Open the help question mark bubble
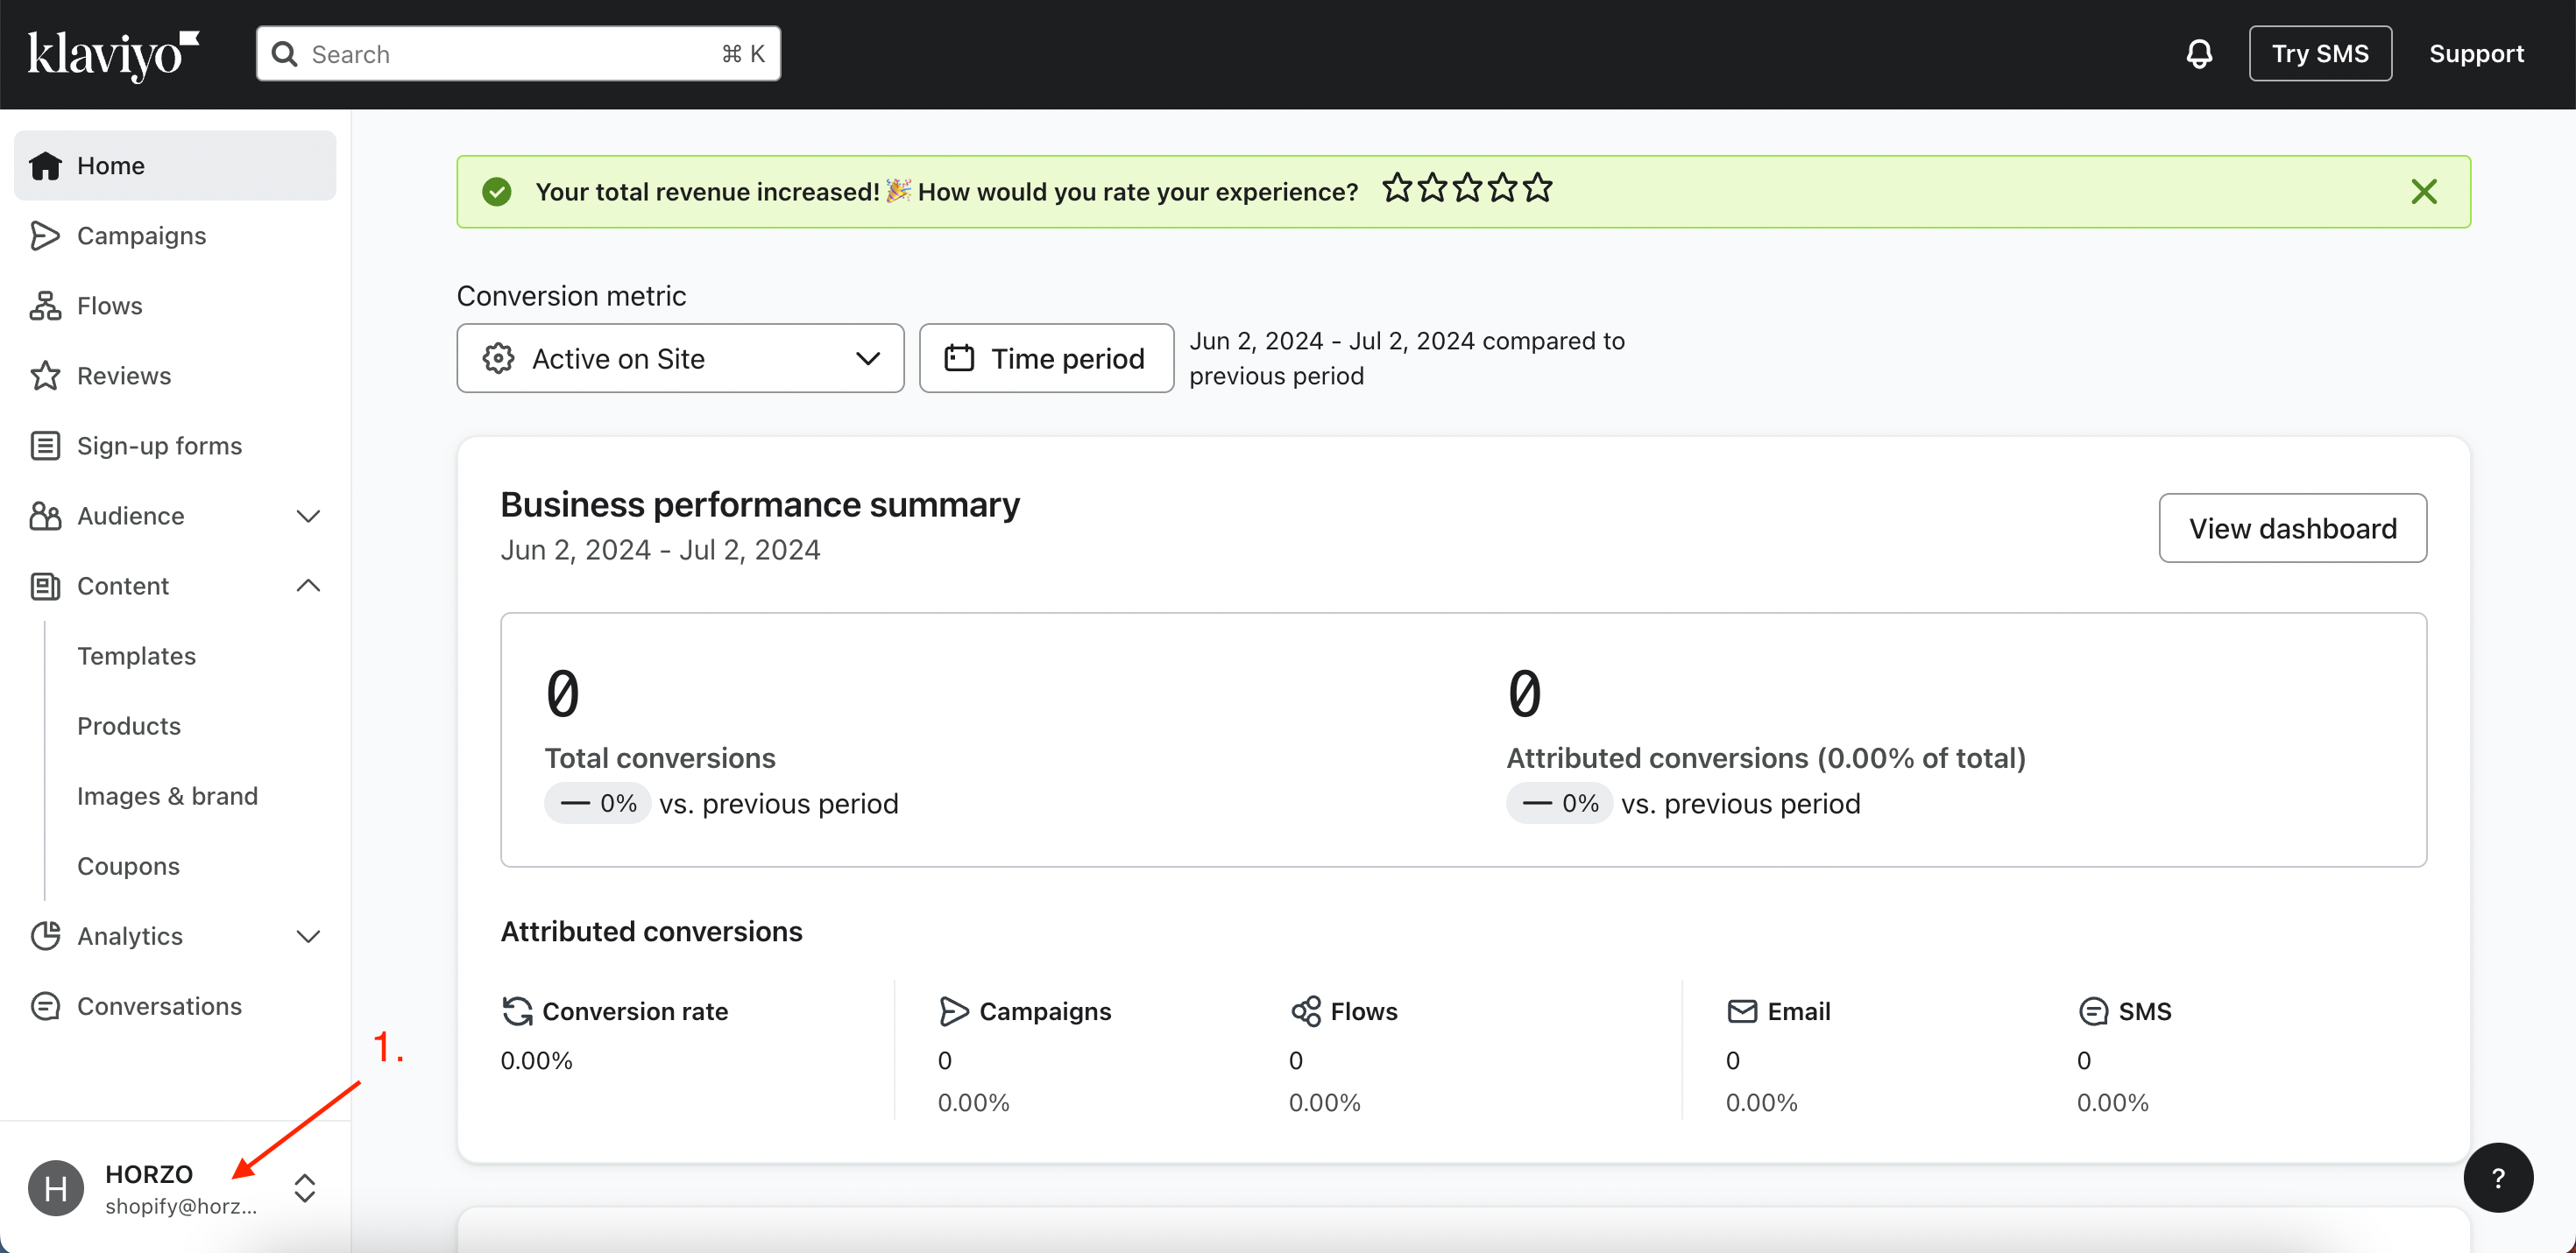 [x=2497, y=1178]
